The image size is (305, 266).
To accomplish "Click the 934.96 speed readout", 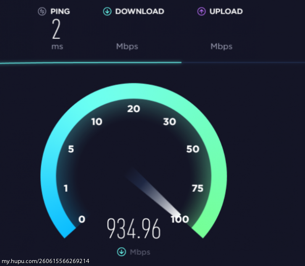I will pyautogui.click(x=134, y=228).
